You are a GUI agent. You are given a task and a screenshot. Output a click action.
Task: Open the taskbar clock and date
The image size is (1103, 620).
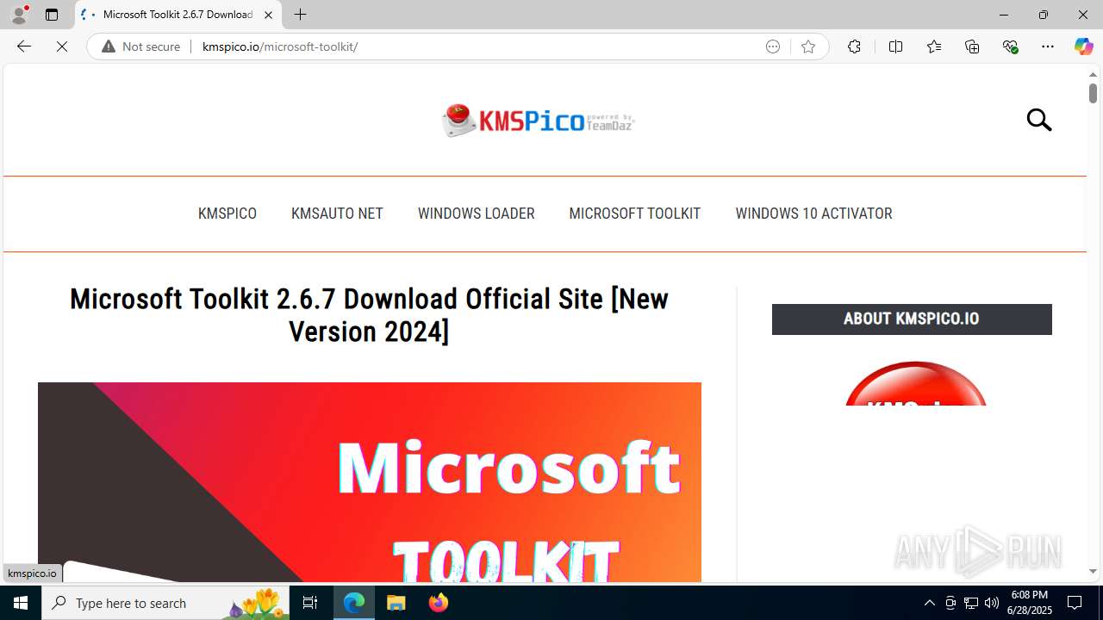1031,603
